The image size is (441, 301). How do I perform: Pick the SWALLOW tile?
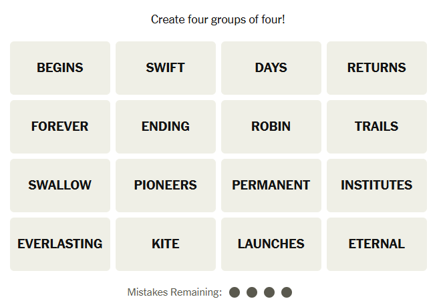(60, 186)
